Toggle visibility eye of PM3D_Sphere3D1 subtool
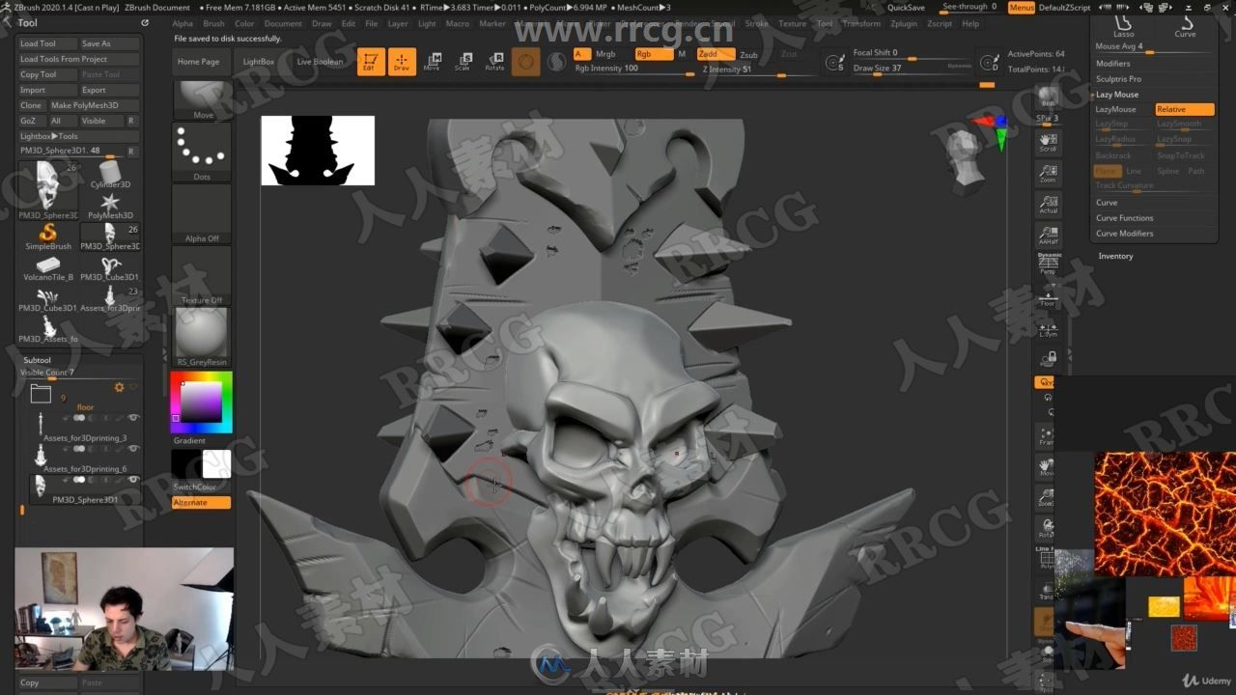1236x695 pixels. click(x=133, y=480)
